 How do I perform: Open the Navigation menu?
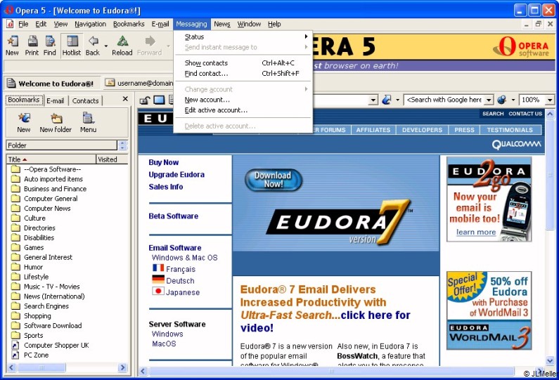tap(90, 24)
